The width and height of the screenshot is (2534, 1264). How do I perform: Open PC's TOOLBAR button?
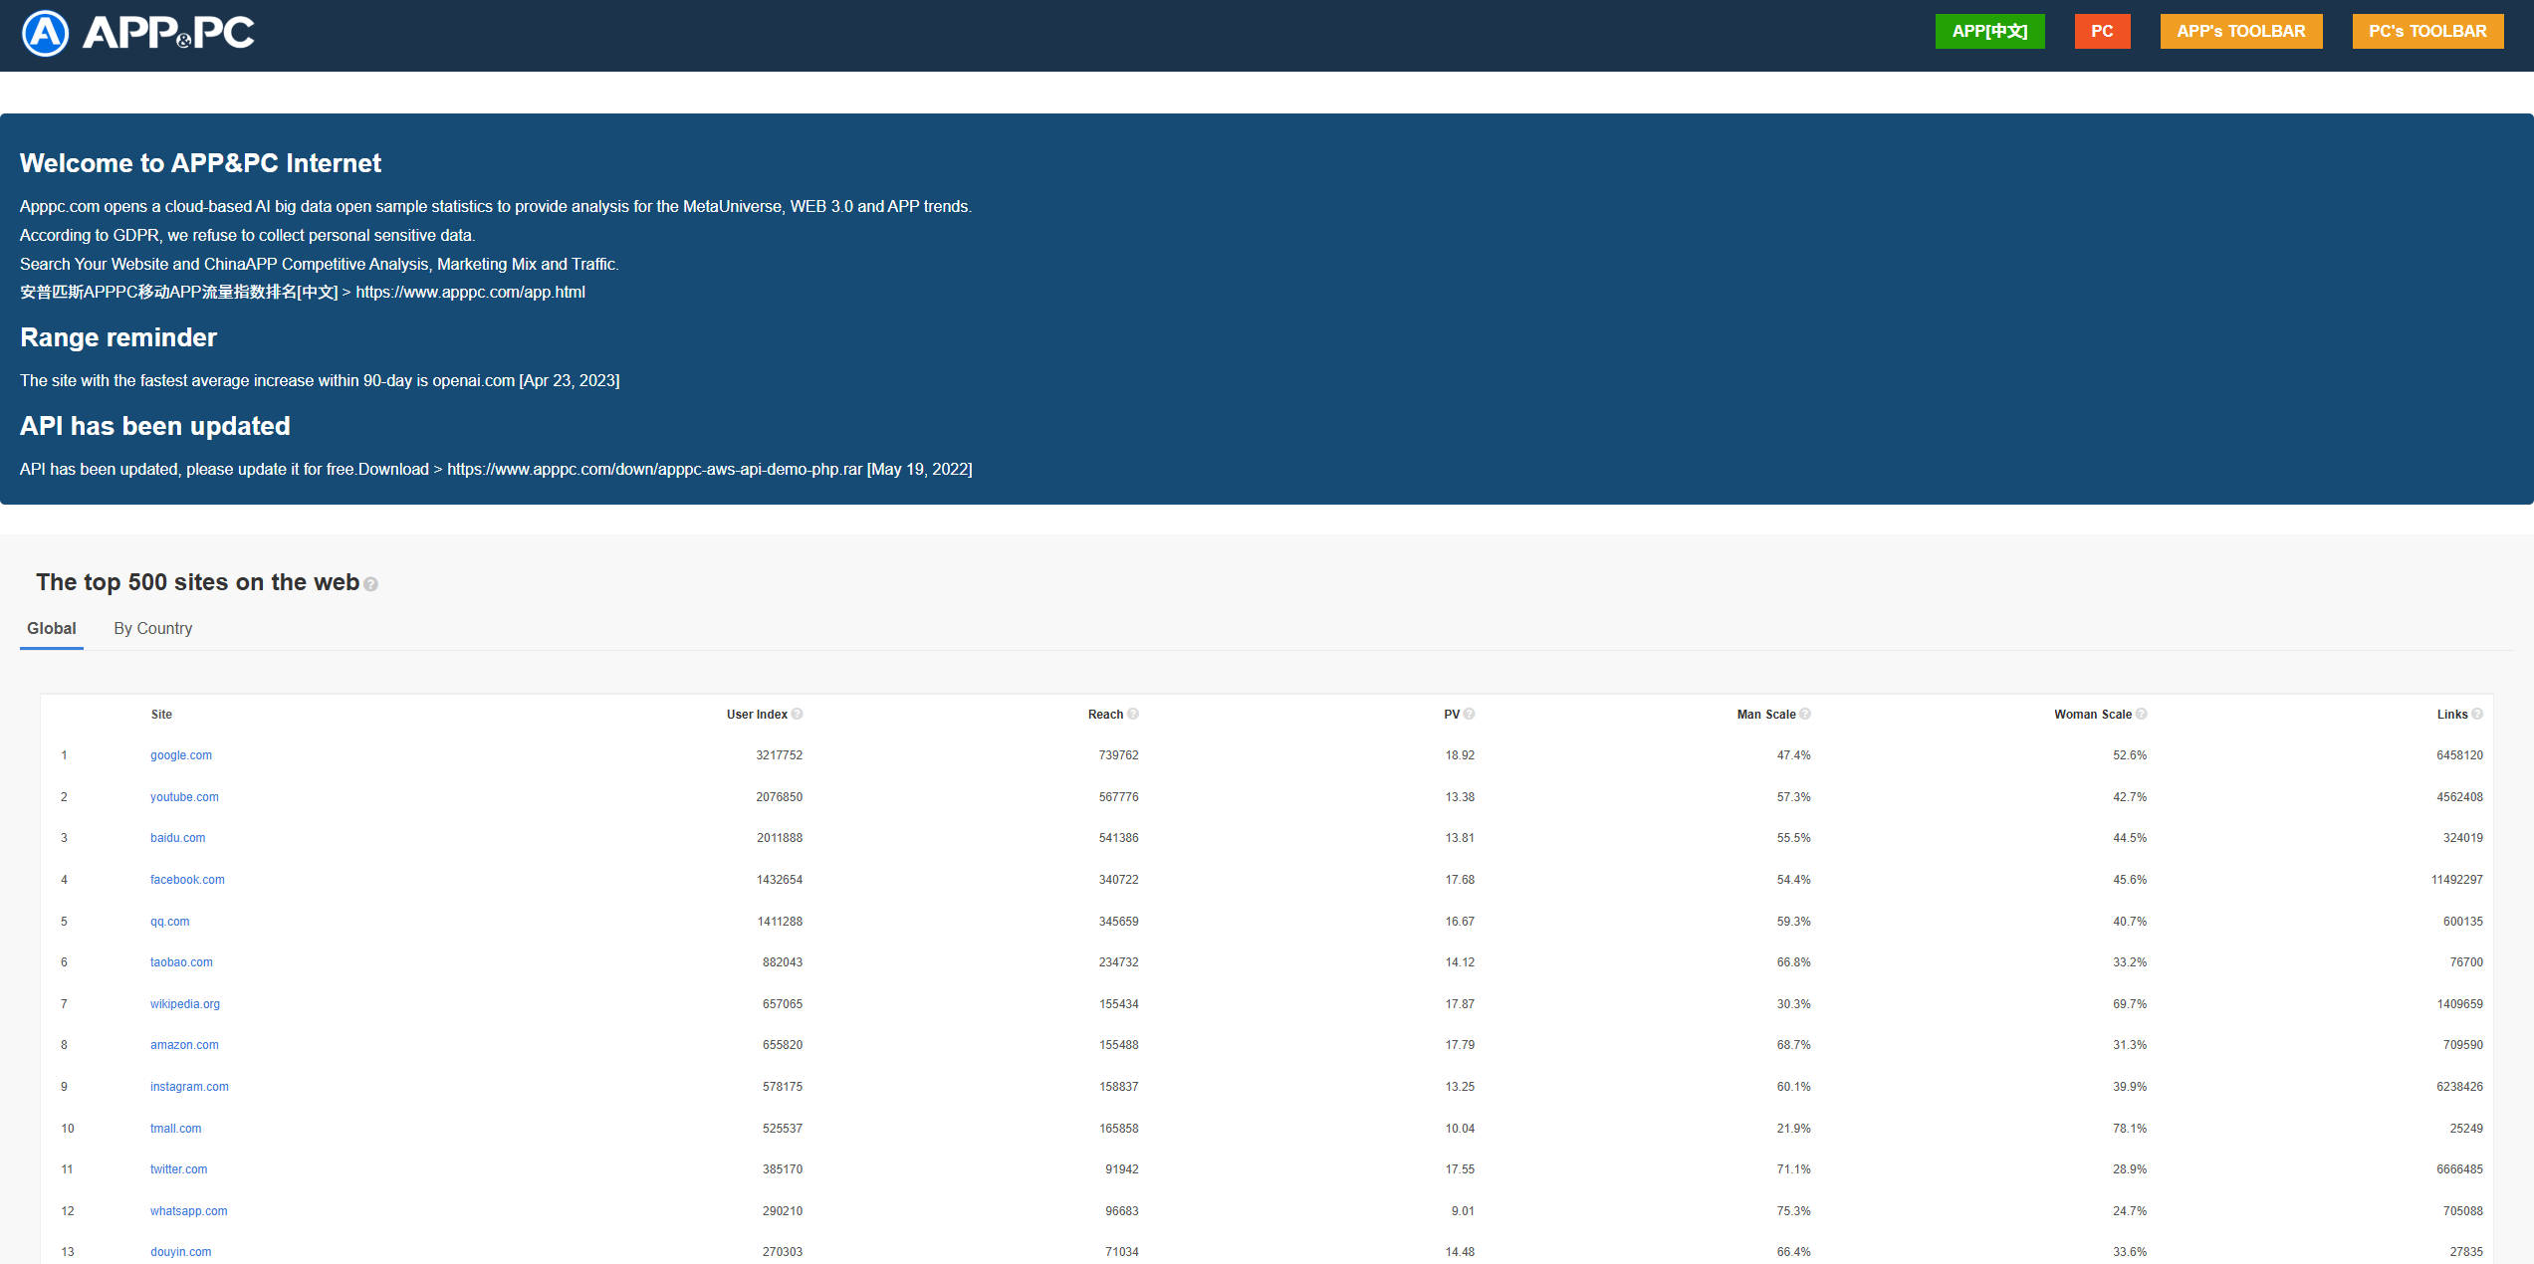tap(2427, 31)
